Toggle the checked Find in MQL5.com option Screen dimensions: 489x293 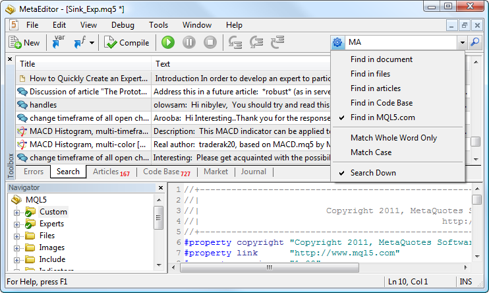[x=398, y=117]
